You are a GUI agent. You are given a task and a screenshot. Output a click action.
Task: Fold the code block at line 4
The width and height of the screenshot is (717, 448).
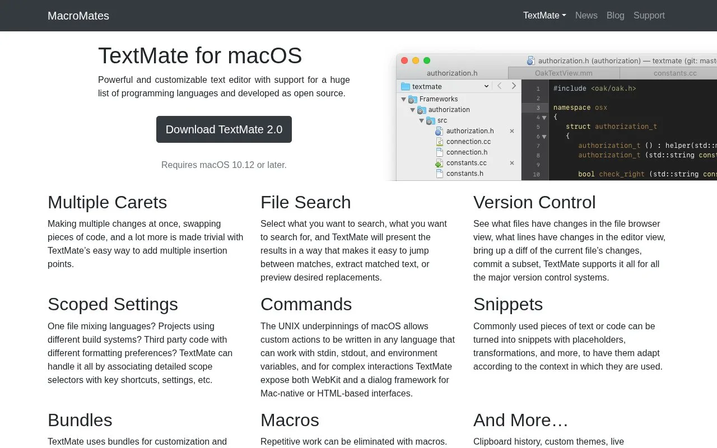coord(544,118)
